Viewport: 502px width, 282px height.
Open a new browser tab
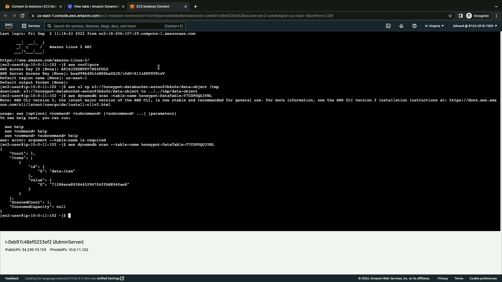coord(195,7)
